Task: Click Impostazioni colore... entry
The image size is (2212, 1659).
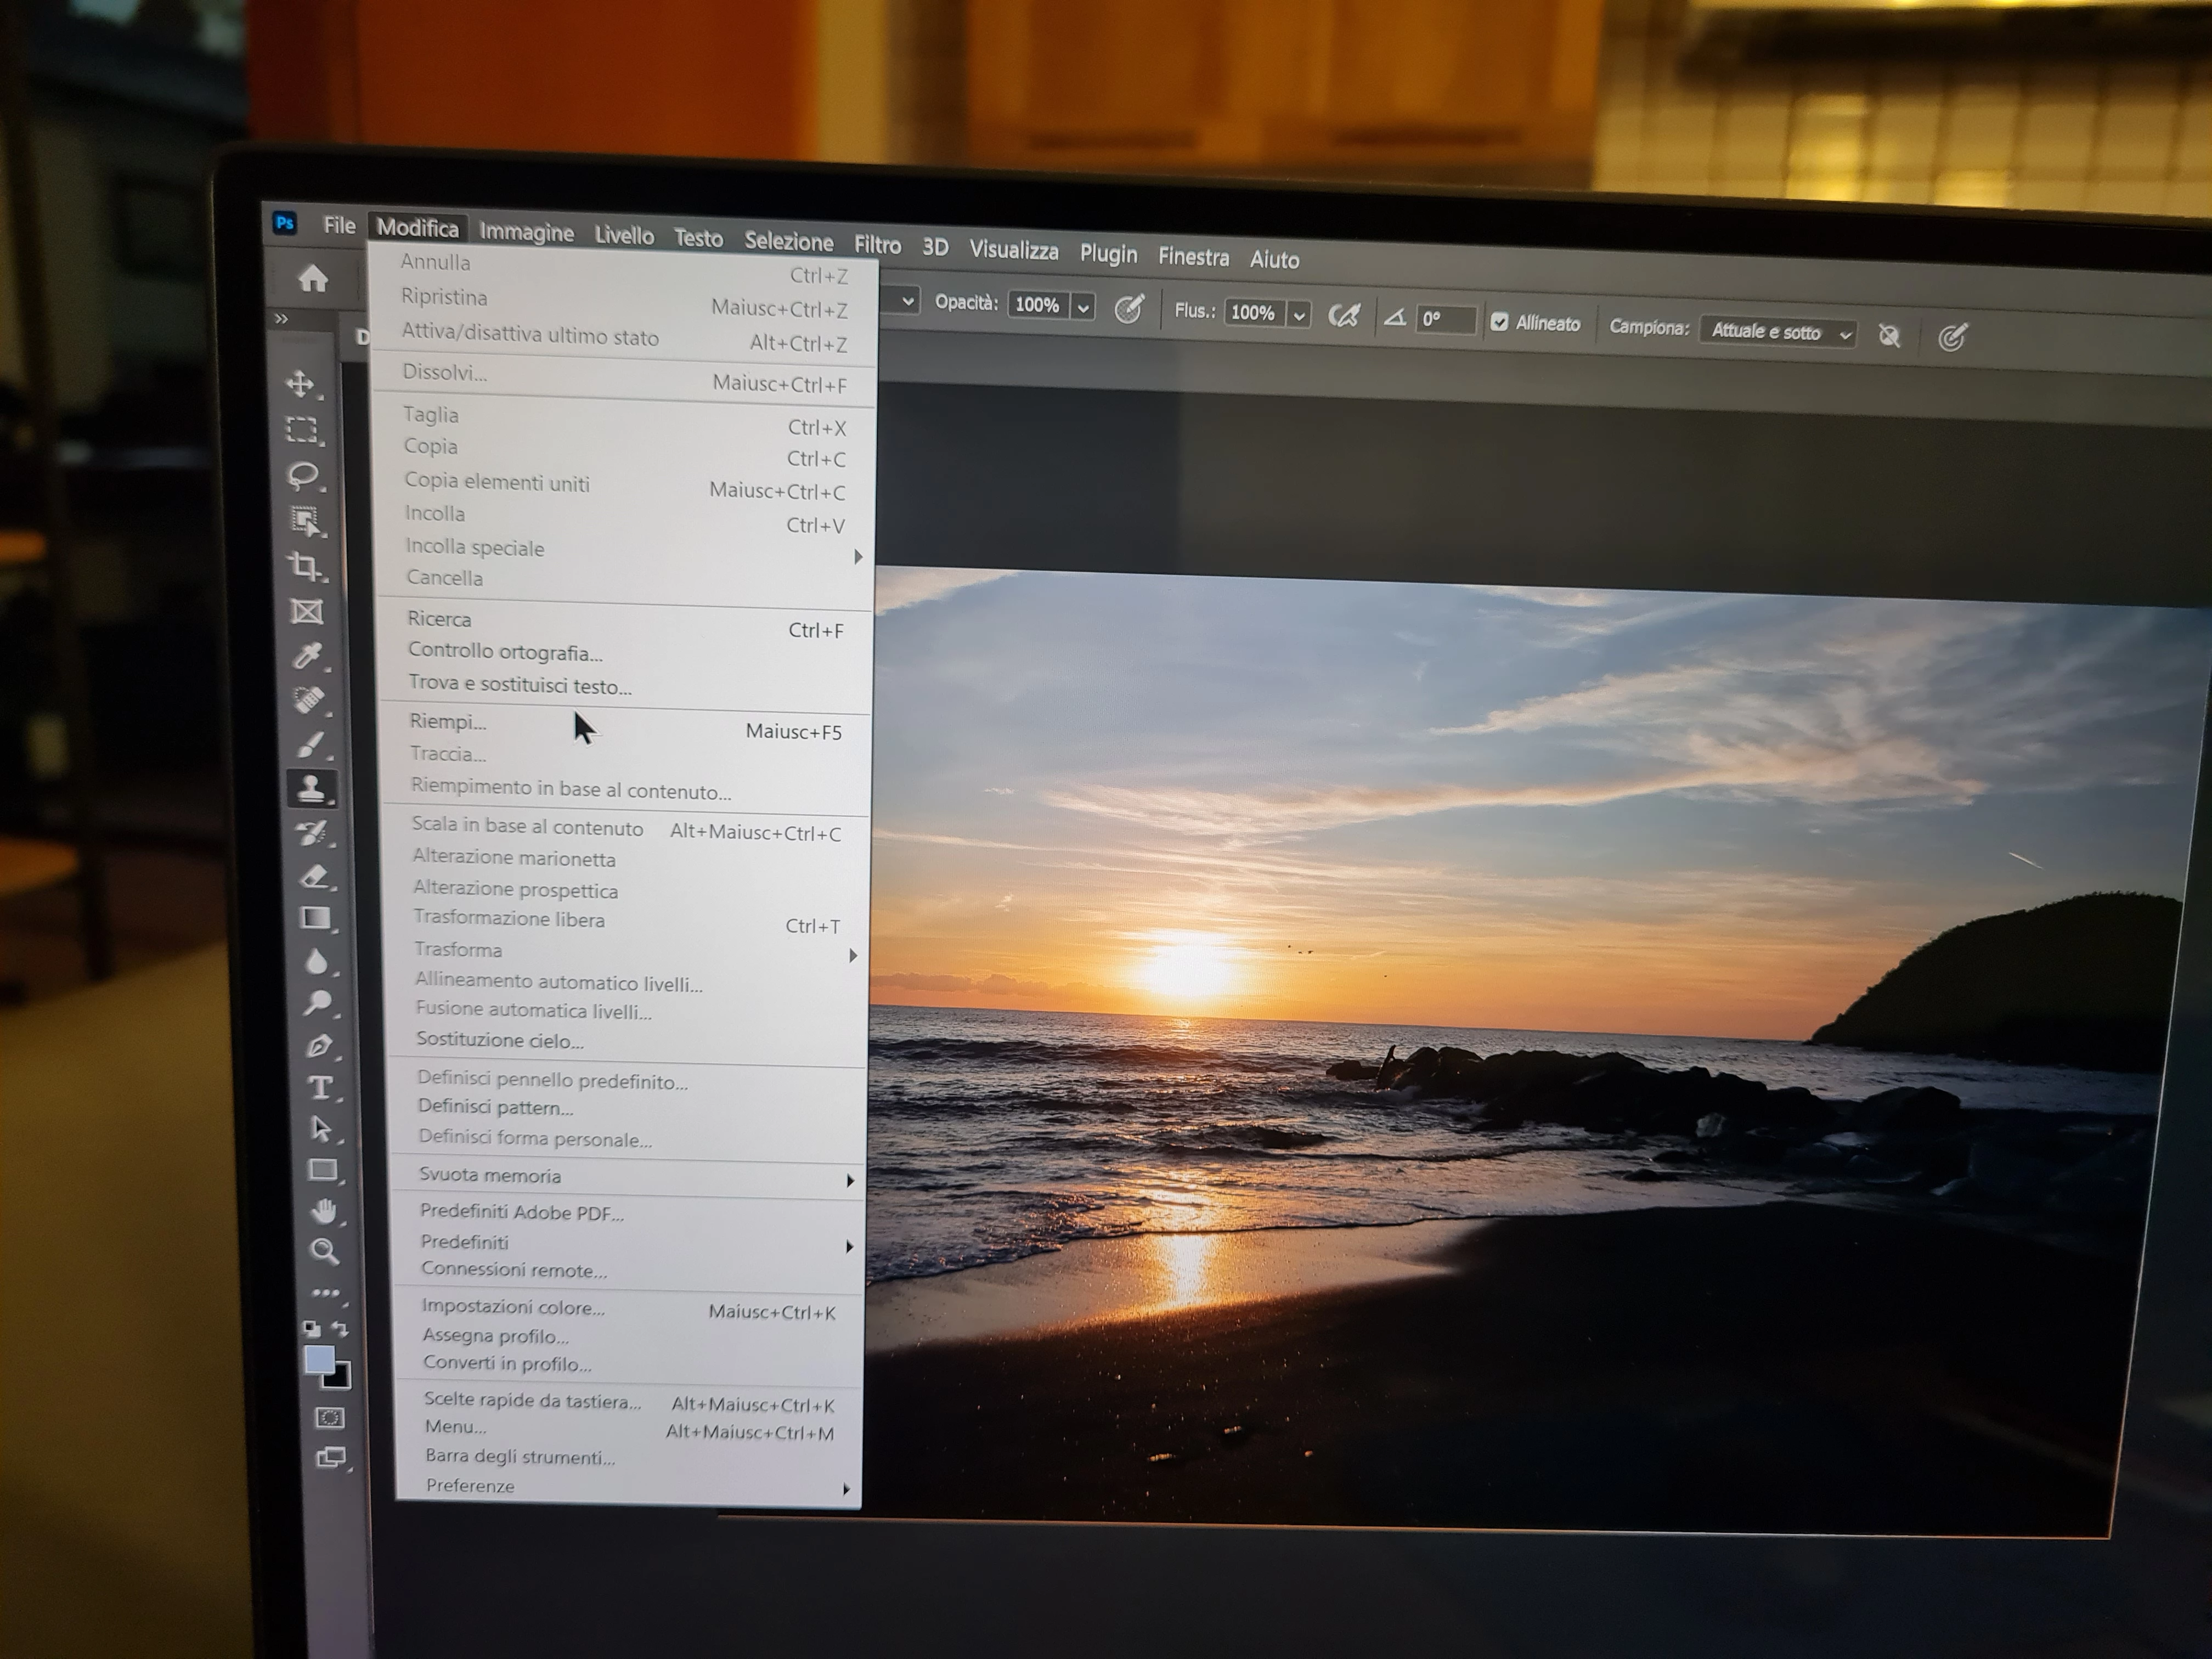Action: 513,1307
